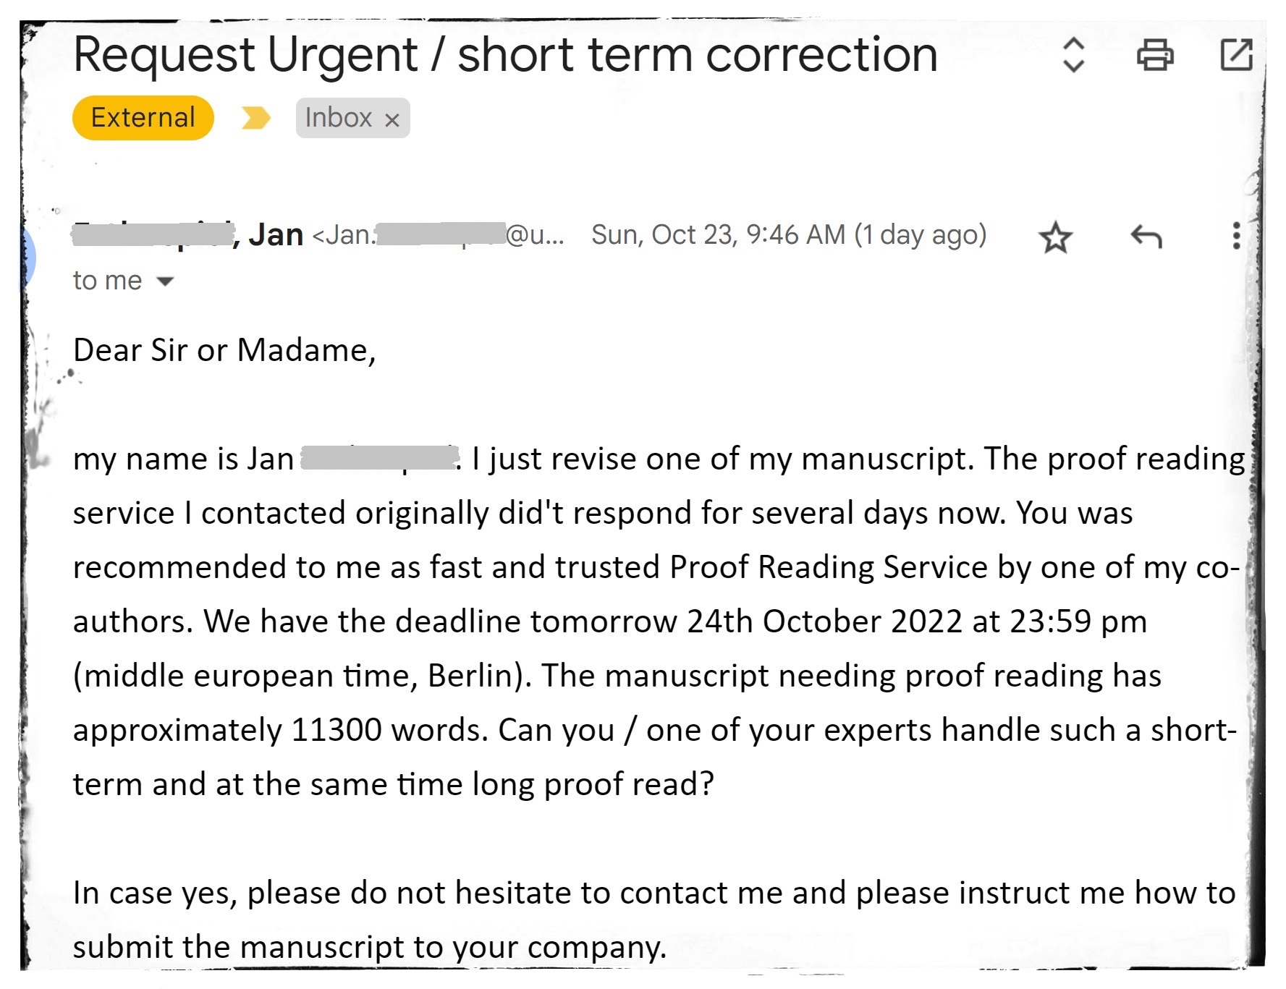Click the sender name Jan

275,234
